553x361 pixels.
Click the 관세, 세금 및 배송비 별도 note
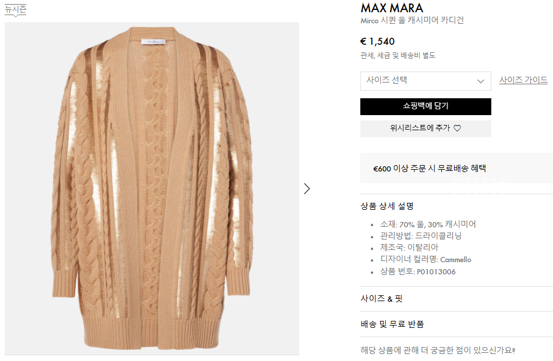[398, 55]
